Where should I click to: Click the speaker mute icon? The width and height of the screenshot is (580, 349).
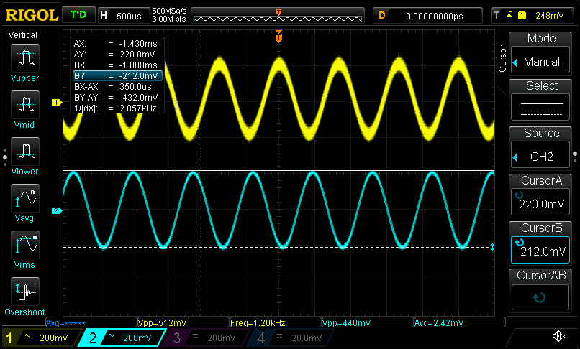pyautogui.click(x=558, y=337)
